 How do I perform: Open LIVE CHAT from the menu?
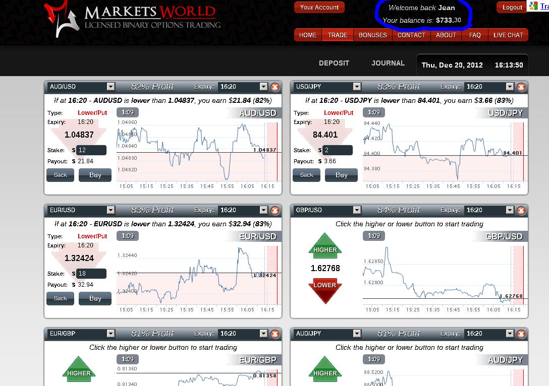pos(508,35)
